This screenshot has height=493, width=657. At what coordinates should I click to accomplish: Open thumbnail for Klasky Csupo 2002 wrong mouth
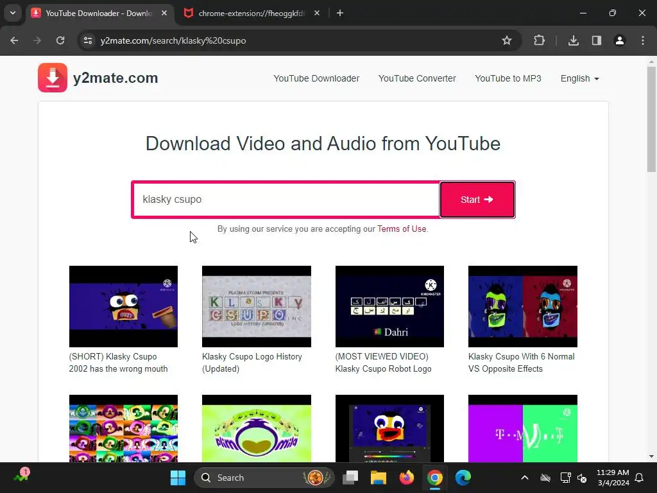(x=123, y=306)
